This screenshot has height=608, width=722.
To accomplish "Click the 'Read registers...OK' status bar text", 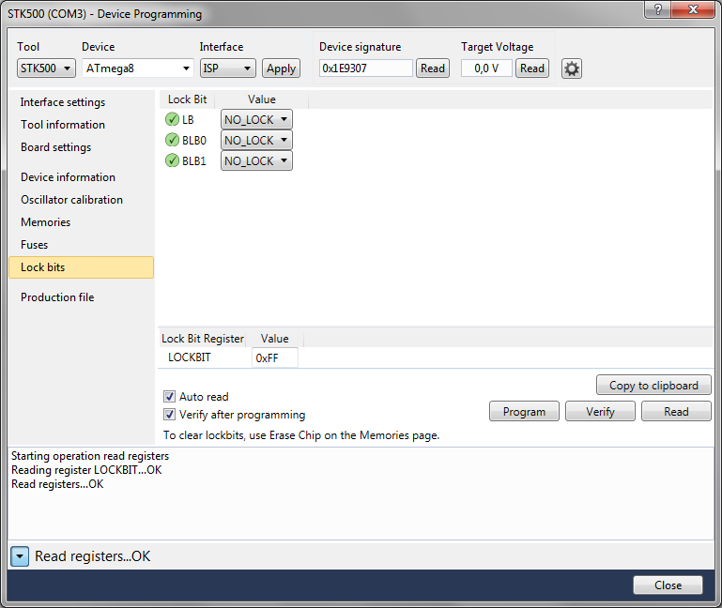I will tap(93, 556).
